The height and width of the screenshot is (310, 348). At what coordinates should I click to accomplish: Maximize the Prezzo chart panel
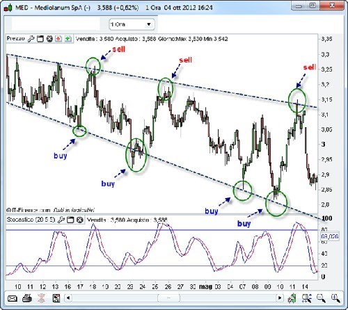click(40, 39)
